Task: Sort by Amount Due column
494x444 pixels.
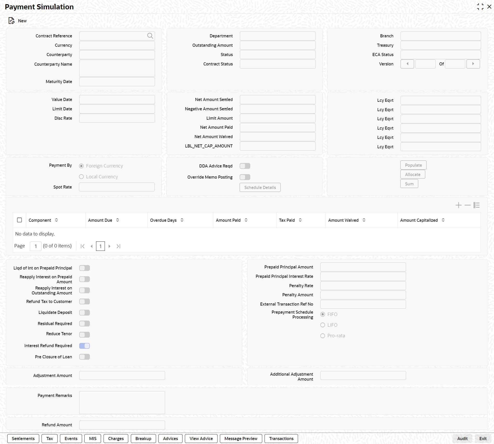Action: pyautogui.click(x=118, y=220)
